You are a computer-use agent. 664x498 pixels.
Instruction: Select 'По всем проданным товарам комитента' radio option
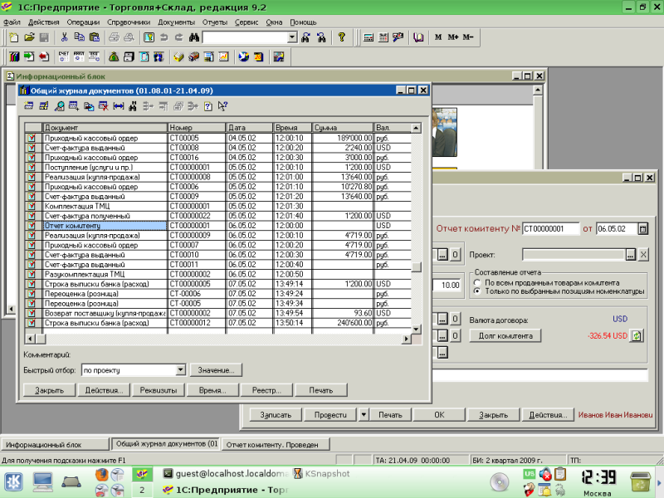coord(477,282)
